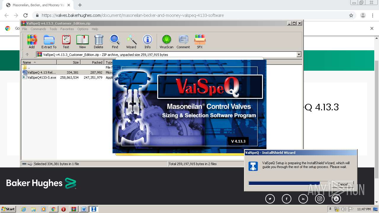Open WinRAR Options menu
379x213 pixels.
(83, 29)
